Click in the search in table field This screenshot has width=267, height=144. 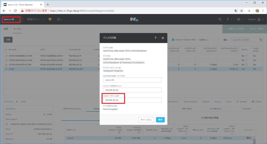[x=245, y=40]
